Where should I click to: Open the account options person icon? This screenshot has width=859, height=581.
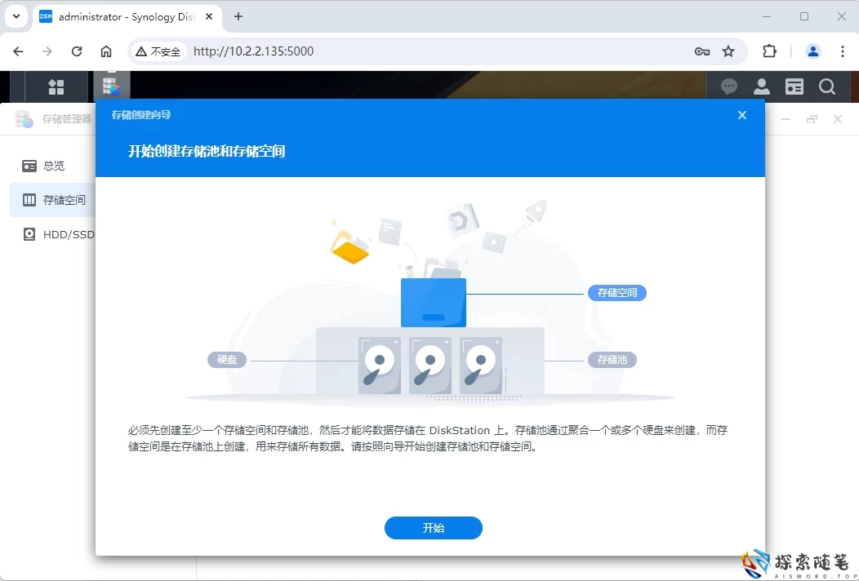pos(761,86)
